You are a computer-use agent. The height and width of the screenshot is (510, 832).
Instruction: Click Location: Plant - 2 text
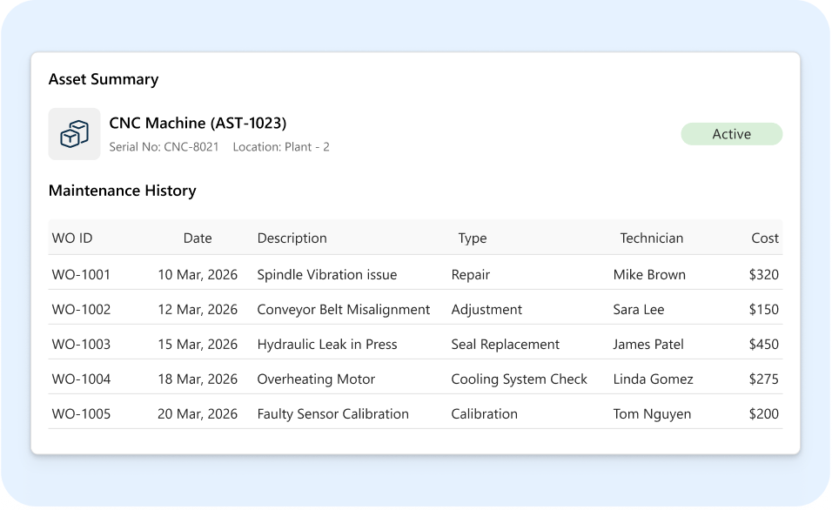click(x=281, y=147)
